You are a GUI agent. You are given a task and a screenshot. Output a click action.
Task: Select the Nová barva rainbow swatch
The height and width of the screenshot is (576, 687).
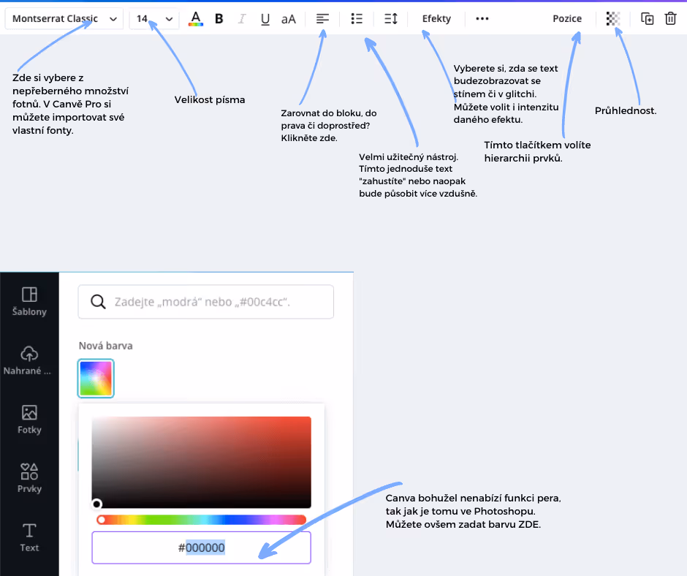point(95,378)
